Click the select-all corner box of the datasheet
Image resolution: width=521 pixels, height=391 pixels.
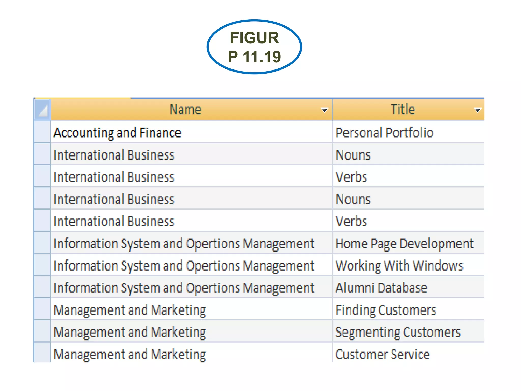[x=42, y=109]
